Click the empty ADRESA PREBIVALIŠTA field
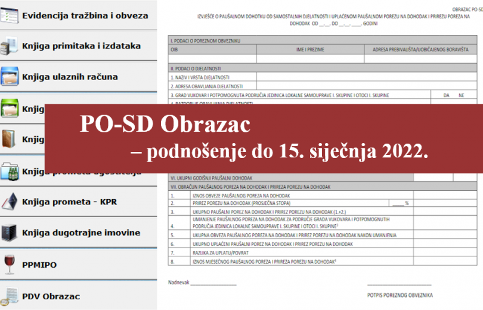The width and height of the screenshot is (483, 310). click(x=420, y=58)
